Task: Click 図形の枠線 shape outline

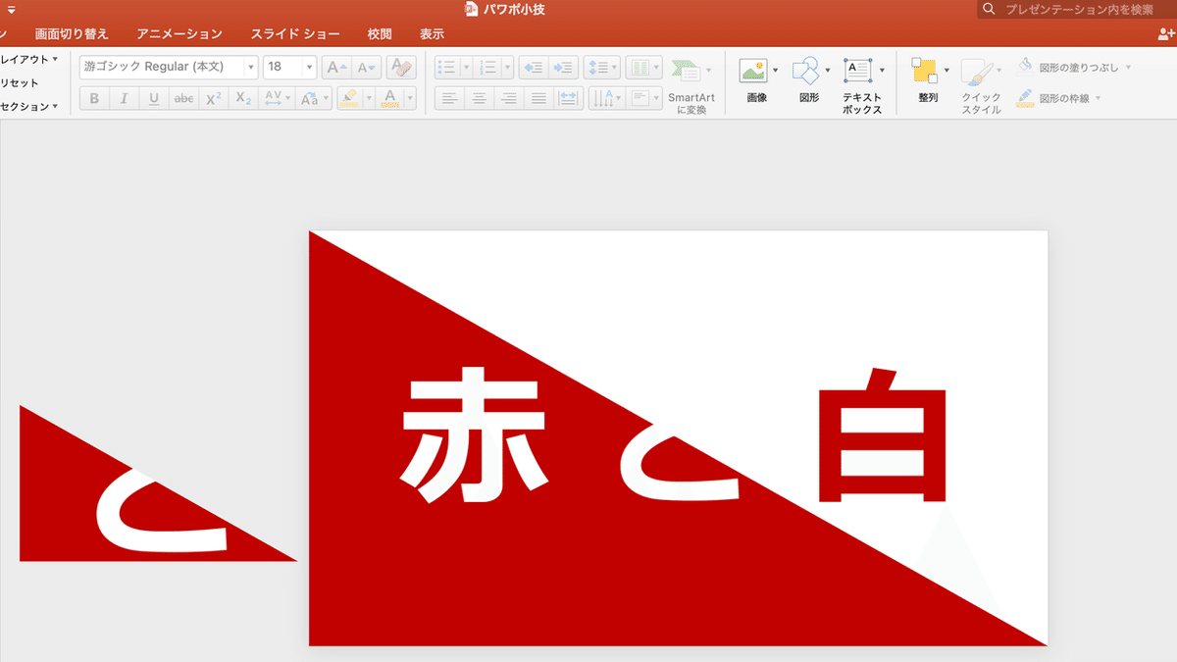Action: 1058,98
